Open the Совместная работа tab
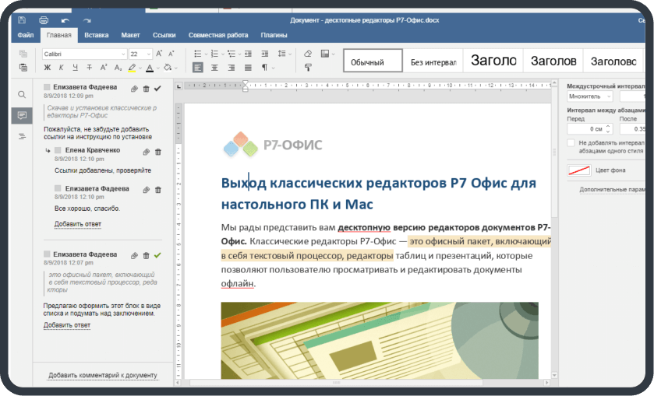 (x=218, y=35)
